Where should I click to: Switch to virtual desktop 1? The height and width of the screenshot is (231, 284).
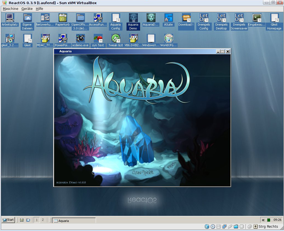[36, 220]
